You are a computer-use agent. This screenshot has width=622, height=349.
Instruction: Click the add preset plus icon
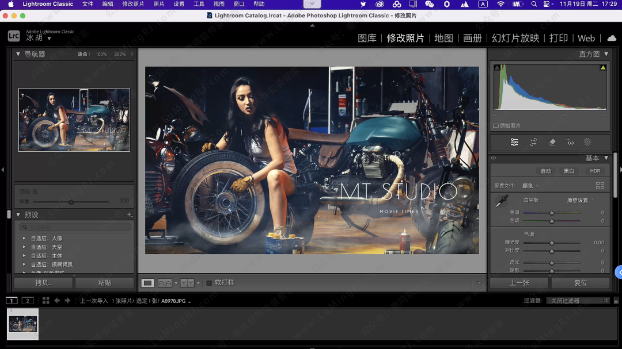(x=129, y=214)
